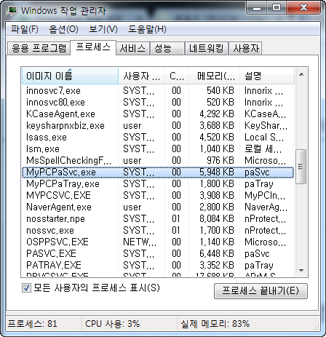Select nosstarter.npe process
326x337 pixels.
158,219
